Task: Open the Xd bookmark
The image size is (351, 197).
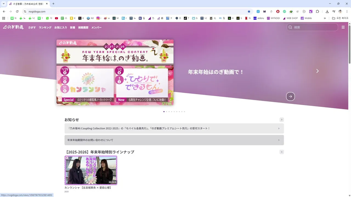Action: click(90, 18)
